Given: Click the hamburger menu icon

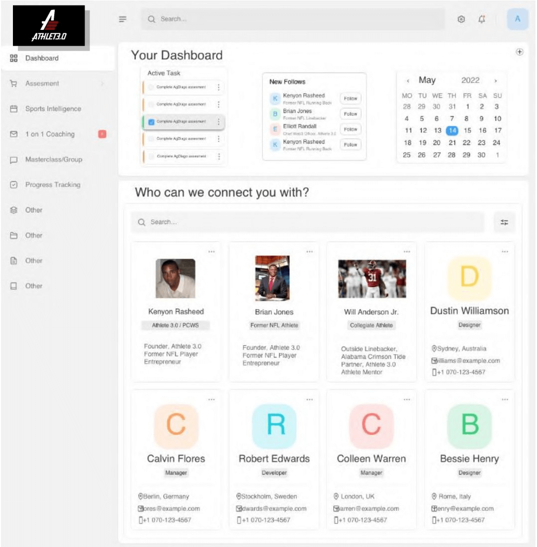Looking at the screenshot, I should (x=123, y=19).
